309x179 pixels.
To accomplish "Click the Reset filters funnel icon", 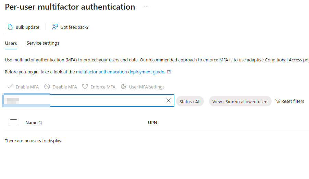I will [277, 101].
